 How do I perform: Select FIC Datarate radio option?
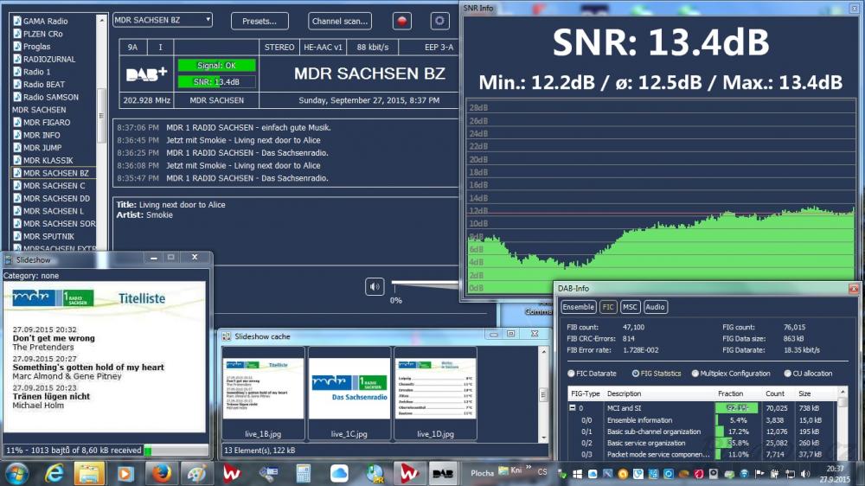592,374
